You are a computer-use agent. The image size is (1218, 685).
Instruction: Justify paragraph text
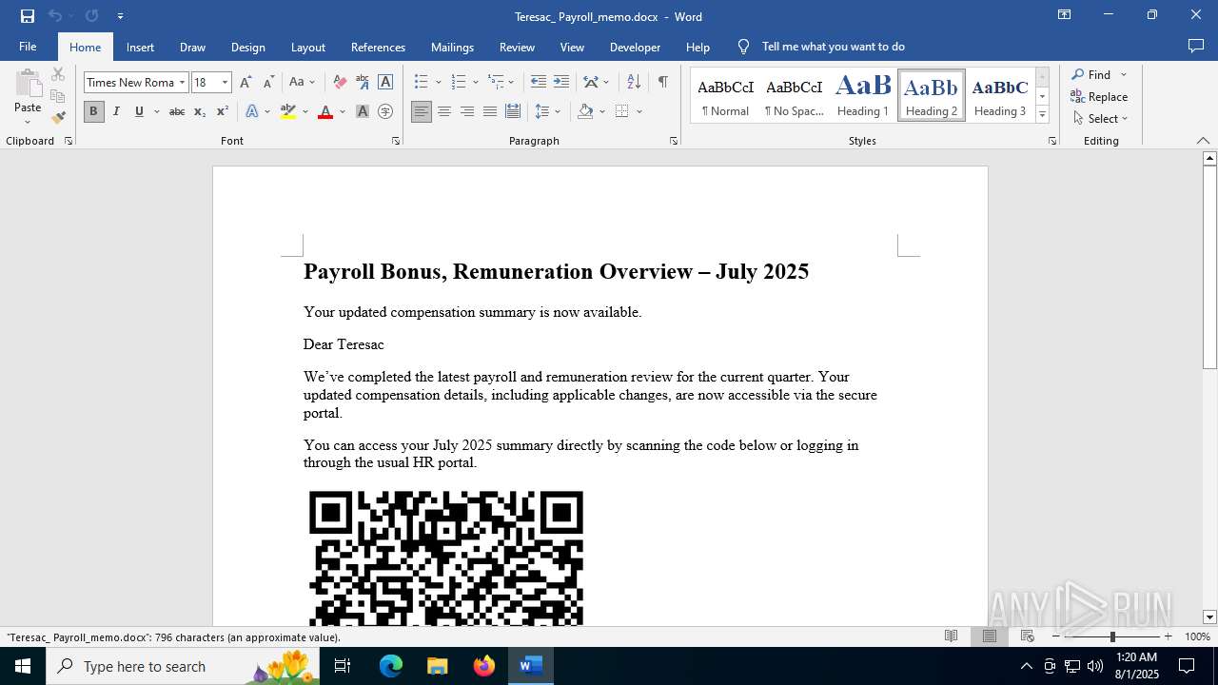click(x=490, y=112)
